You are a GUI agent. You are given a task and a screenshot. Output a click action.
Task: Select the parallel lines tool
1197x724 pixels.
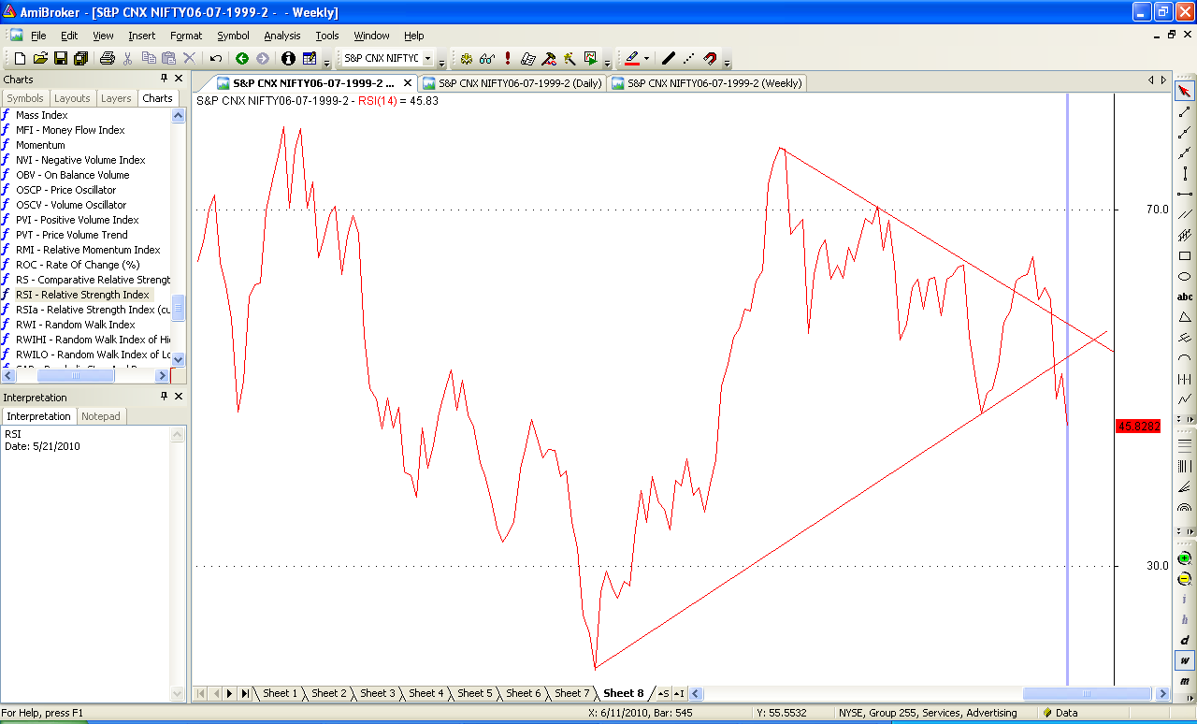pos(1185,214)
